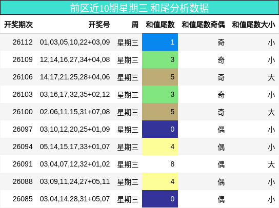Click the green tail value 3 cell for 26109
The width and height of the screenshot is (279, 208).
click(x=160, y=59)
